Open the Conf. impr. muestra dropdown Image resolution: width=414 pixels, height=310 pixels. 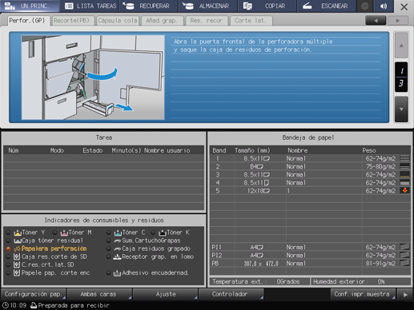pyautogui.click(x=363, y=294)
